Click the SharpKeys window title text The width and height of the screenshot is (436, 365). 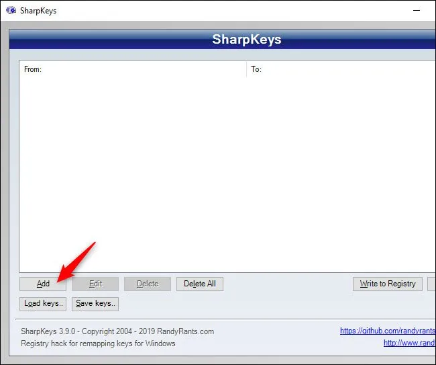[x=40, y=10]
